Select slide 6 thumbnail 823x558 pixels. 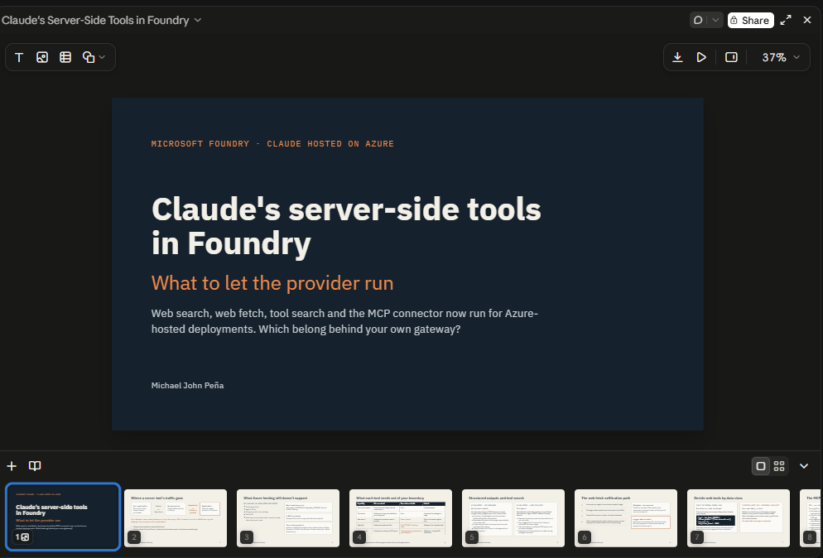(626, 518)
